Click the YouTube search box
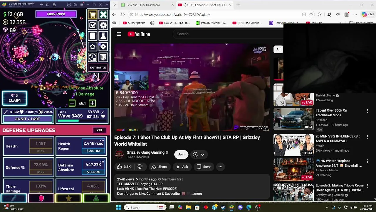Image resolution: width=376 pixels, height=212 pixels. 228,34
